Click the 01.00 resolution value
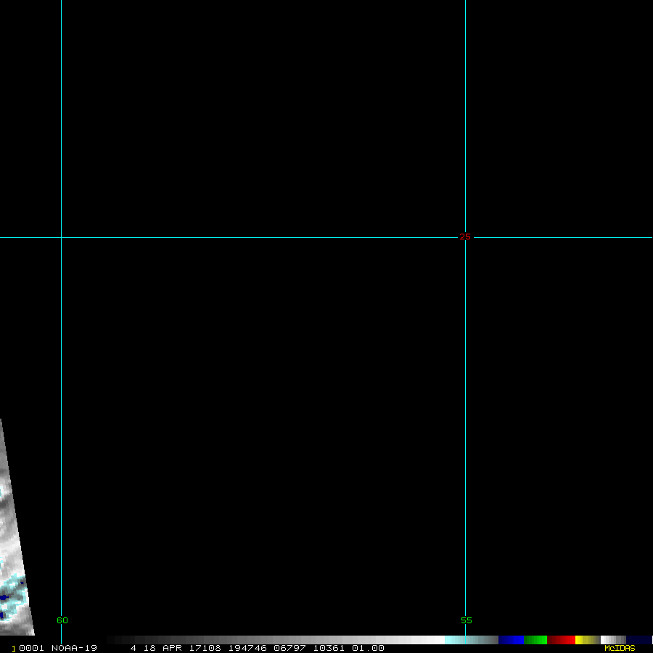Screen dimensions: 653x653 click(x=368, y=648)
